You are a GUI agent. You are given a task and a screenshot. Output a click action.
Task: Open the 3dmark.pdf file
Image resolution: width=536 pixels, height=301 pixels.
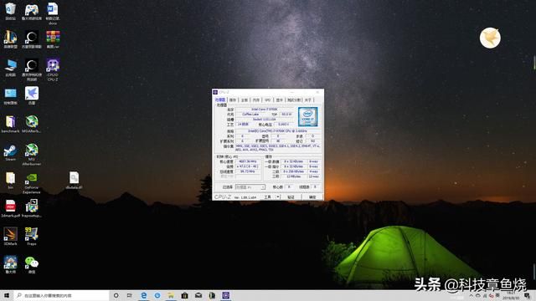(x=10, y=208)
